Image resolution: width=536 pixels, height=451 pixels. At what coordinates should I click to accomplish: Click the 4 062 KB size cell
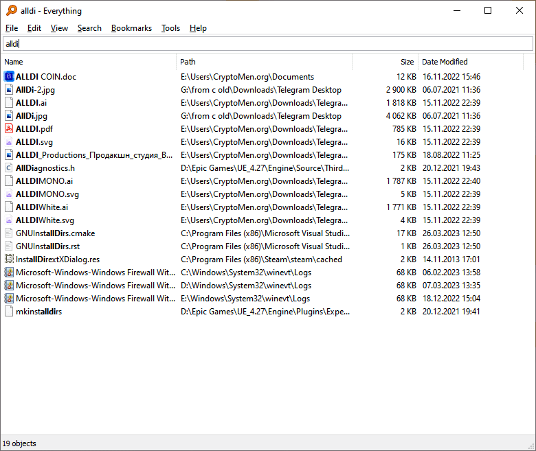[x=401, y=116]
